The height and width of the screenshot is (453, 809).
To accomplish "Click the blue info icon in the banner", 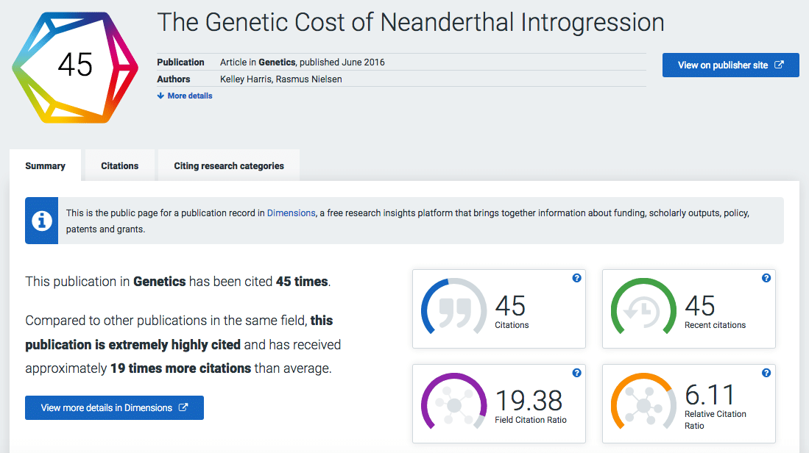I will tap(42, 221).
